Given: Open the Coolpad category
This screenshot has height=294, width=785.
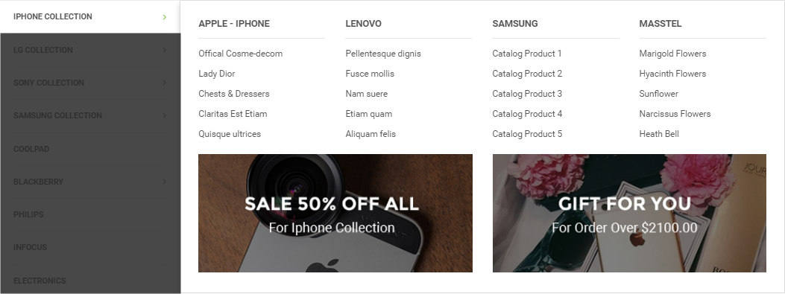Looking at the screenshot, I should coord(31,149).
